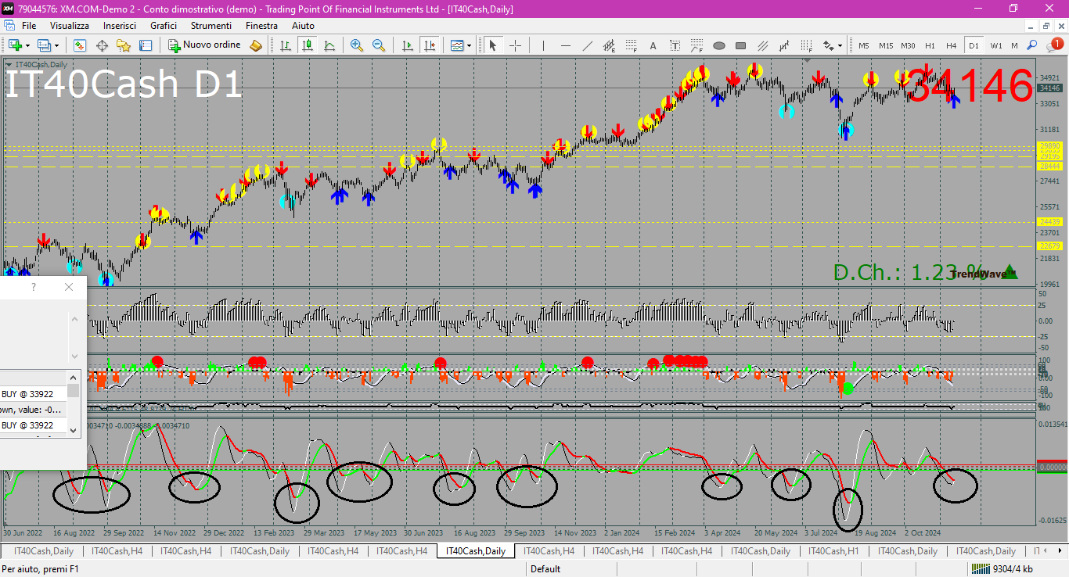The height and width of the screenshot is (577, 1069).
Task: Click the yellow 24439 price level label
Action: [x=1049, y=222]
